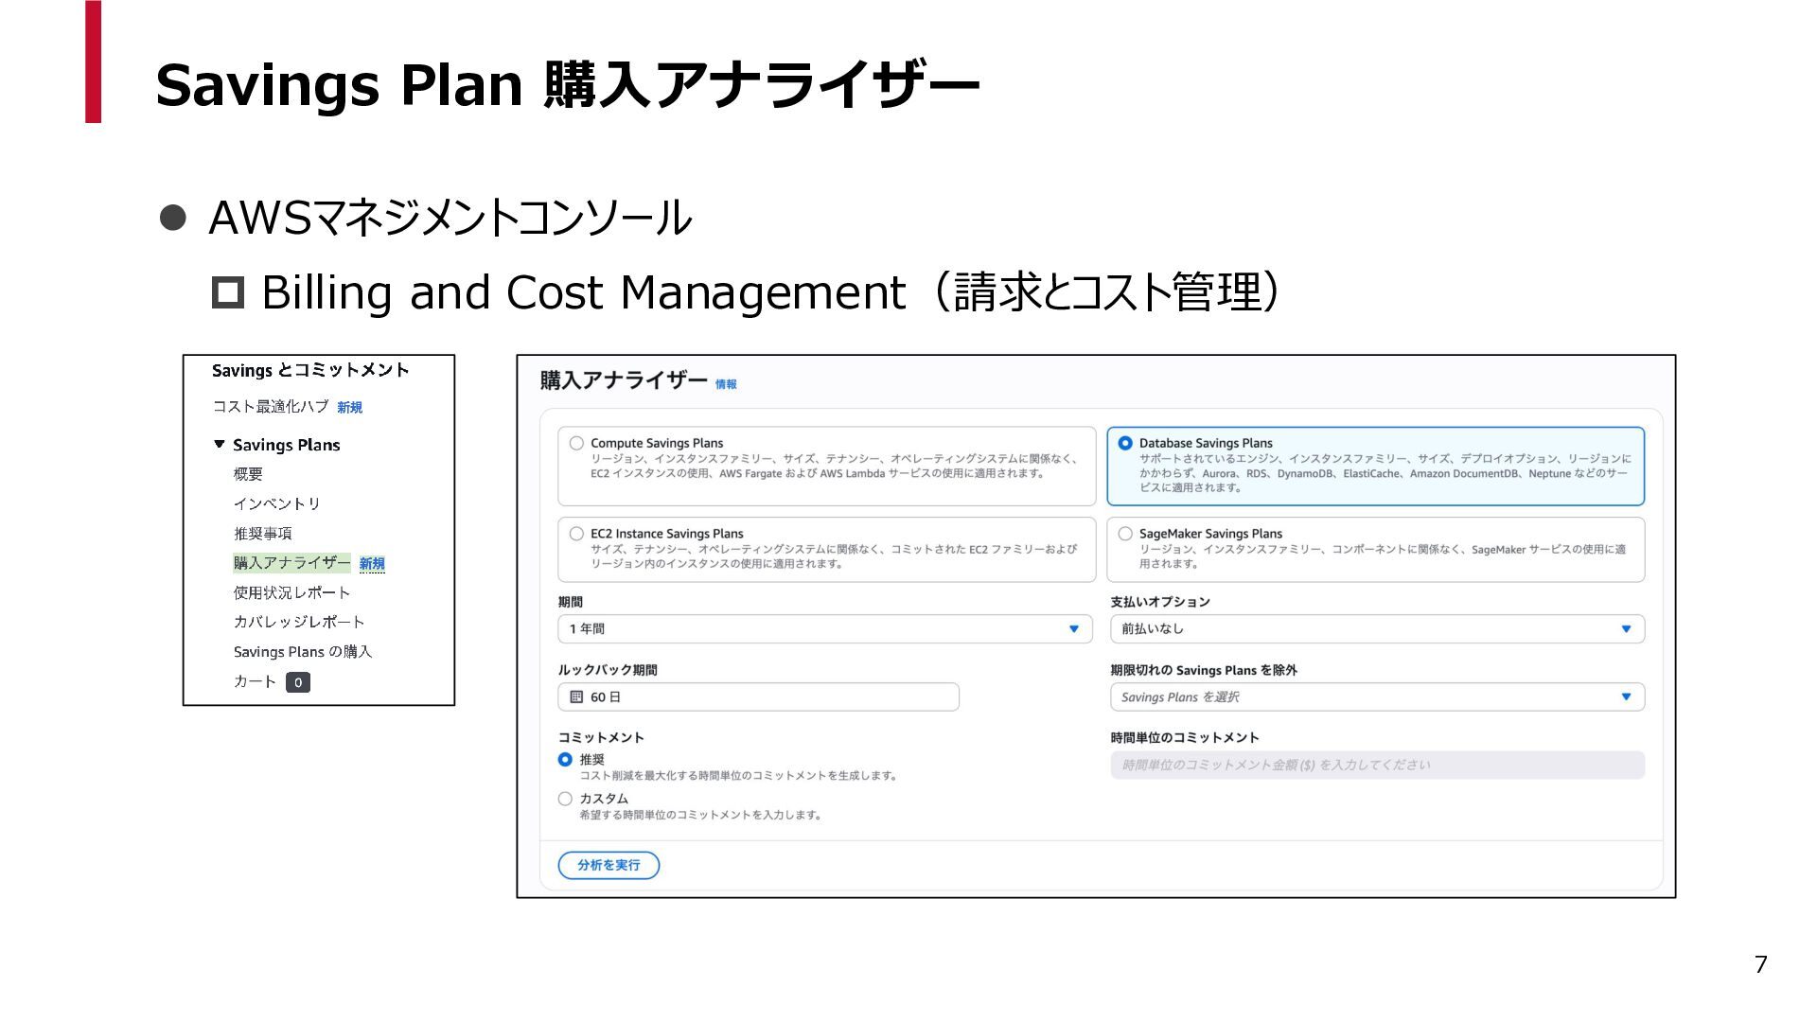Select Database Savings Plans radio button

[x=1125, y=443]
